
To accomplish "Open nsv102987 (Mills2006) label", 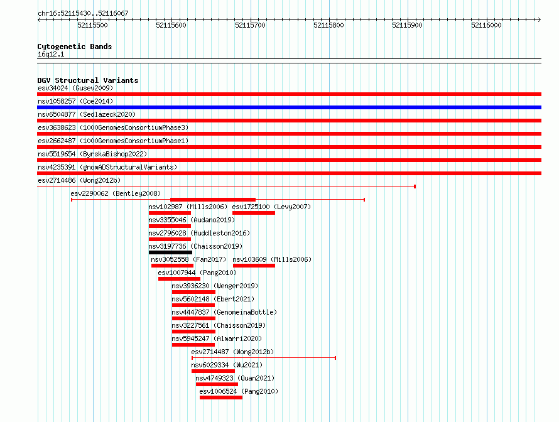I will pyautogui.click(x=188, y=207).
